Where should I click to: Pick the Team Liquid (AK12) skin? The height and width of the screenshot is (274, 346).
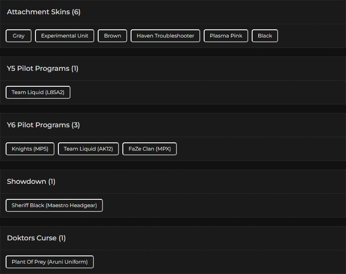88,149
